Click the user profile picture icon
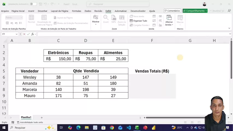Screen dimensions: 233x131 click(x=204, y=4)
